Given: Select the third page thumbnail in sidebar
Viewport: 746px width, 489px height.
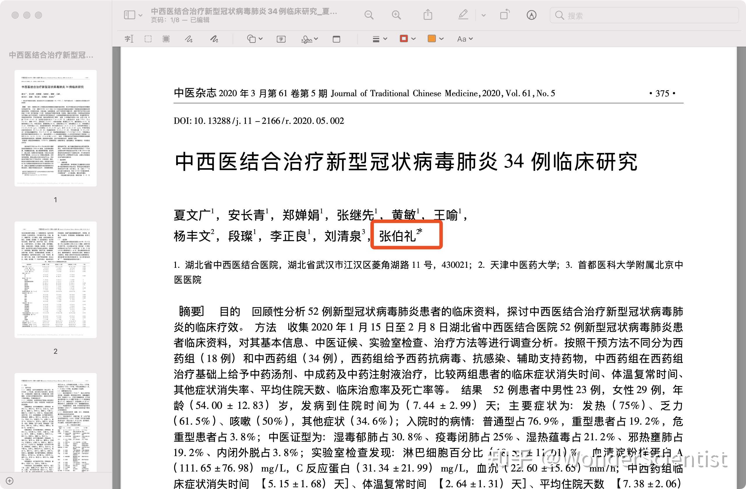Looking at the screenshot, I should pyautogui.click(x=56, y=422).
